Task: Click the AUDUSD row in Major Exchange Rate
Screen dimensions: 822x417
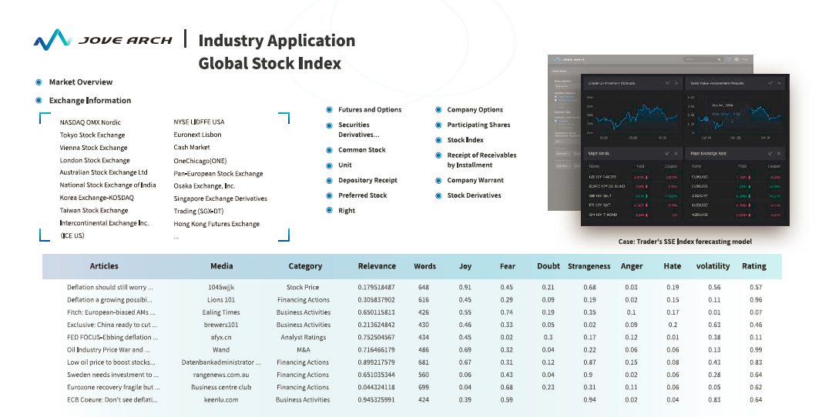Action: coord(736,205)
